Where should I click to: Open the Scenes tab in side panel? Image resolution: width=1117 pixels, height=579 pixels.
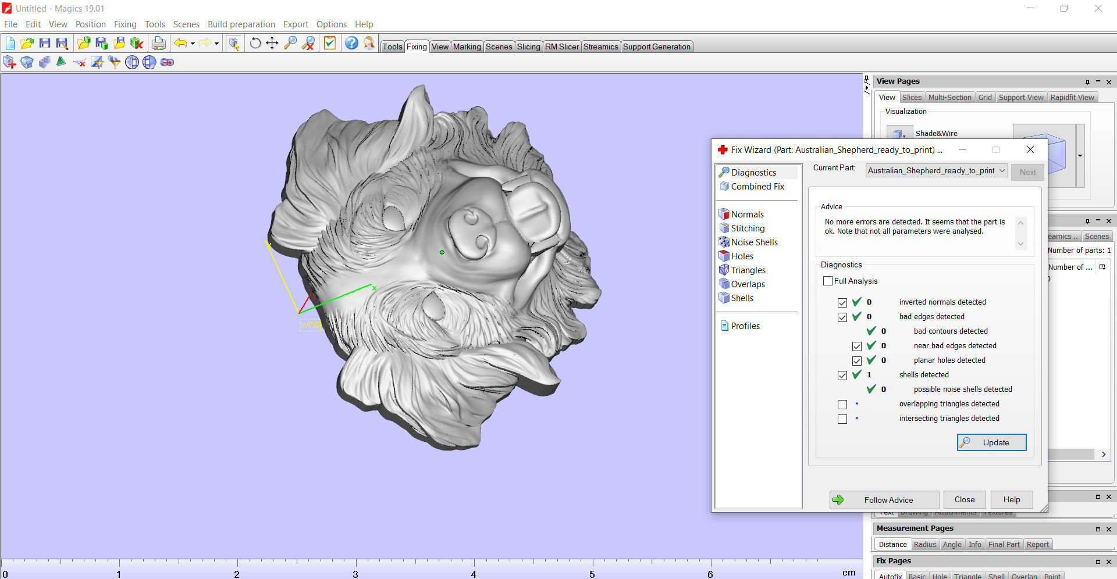point(1097,236)
